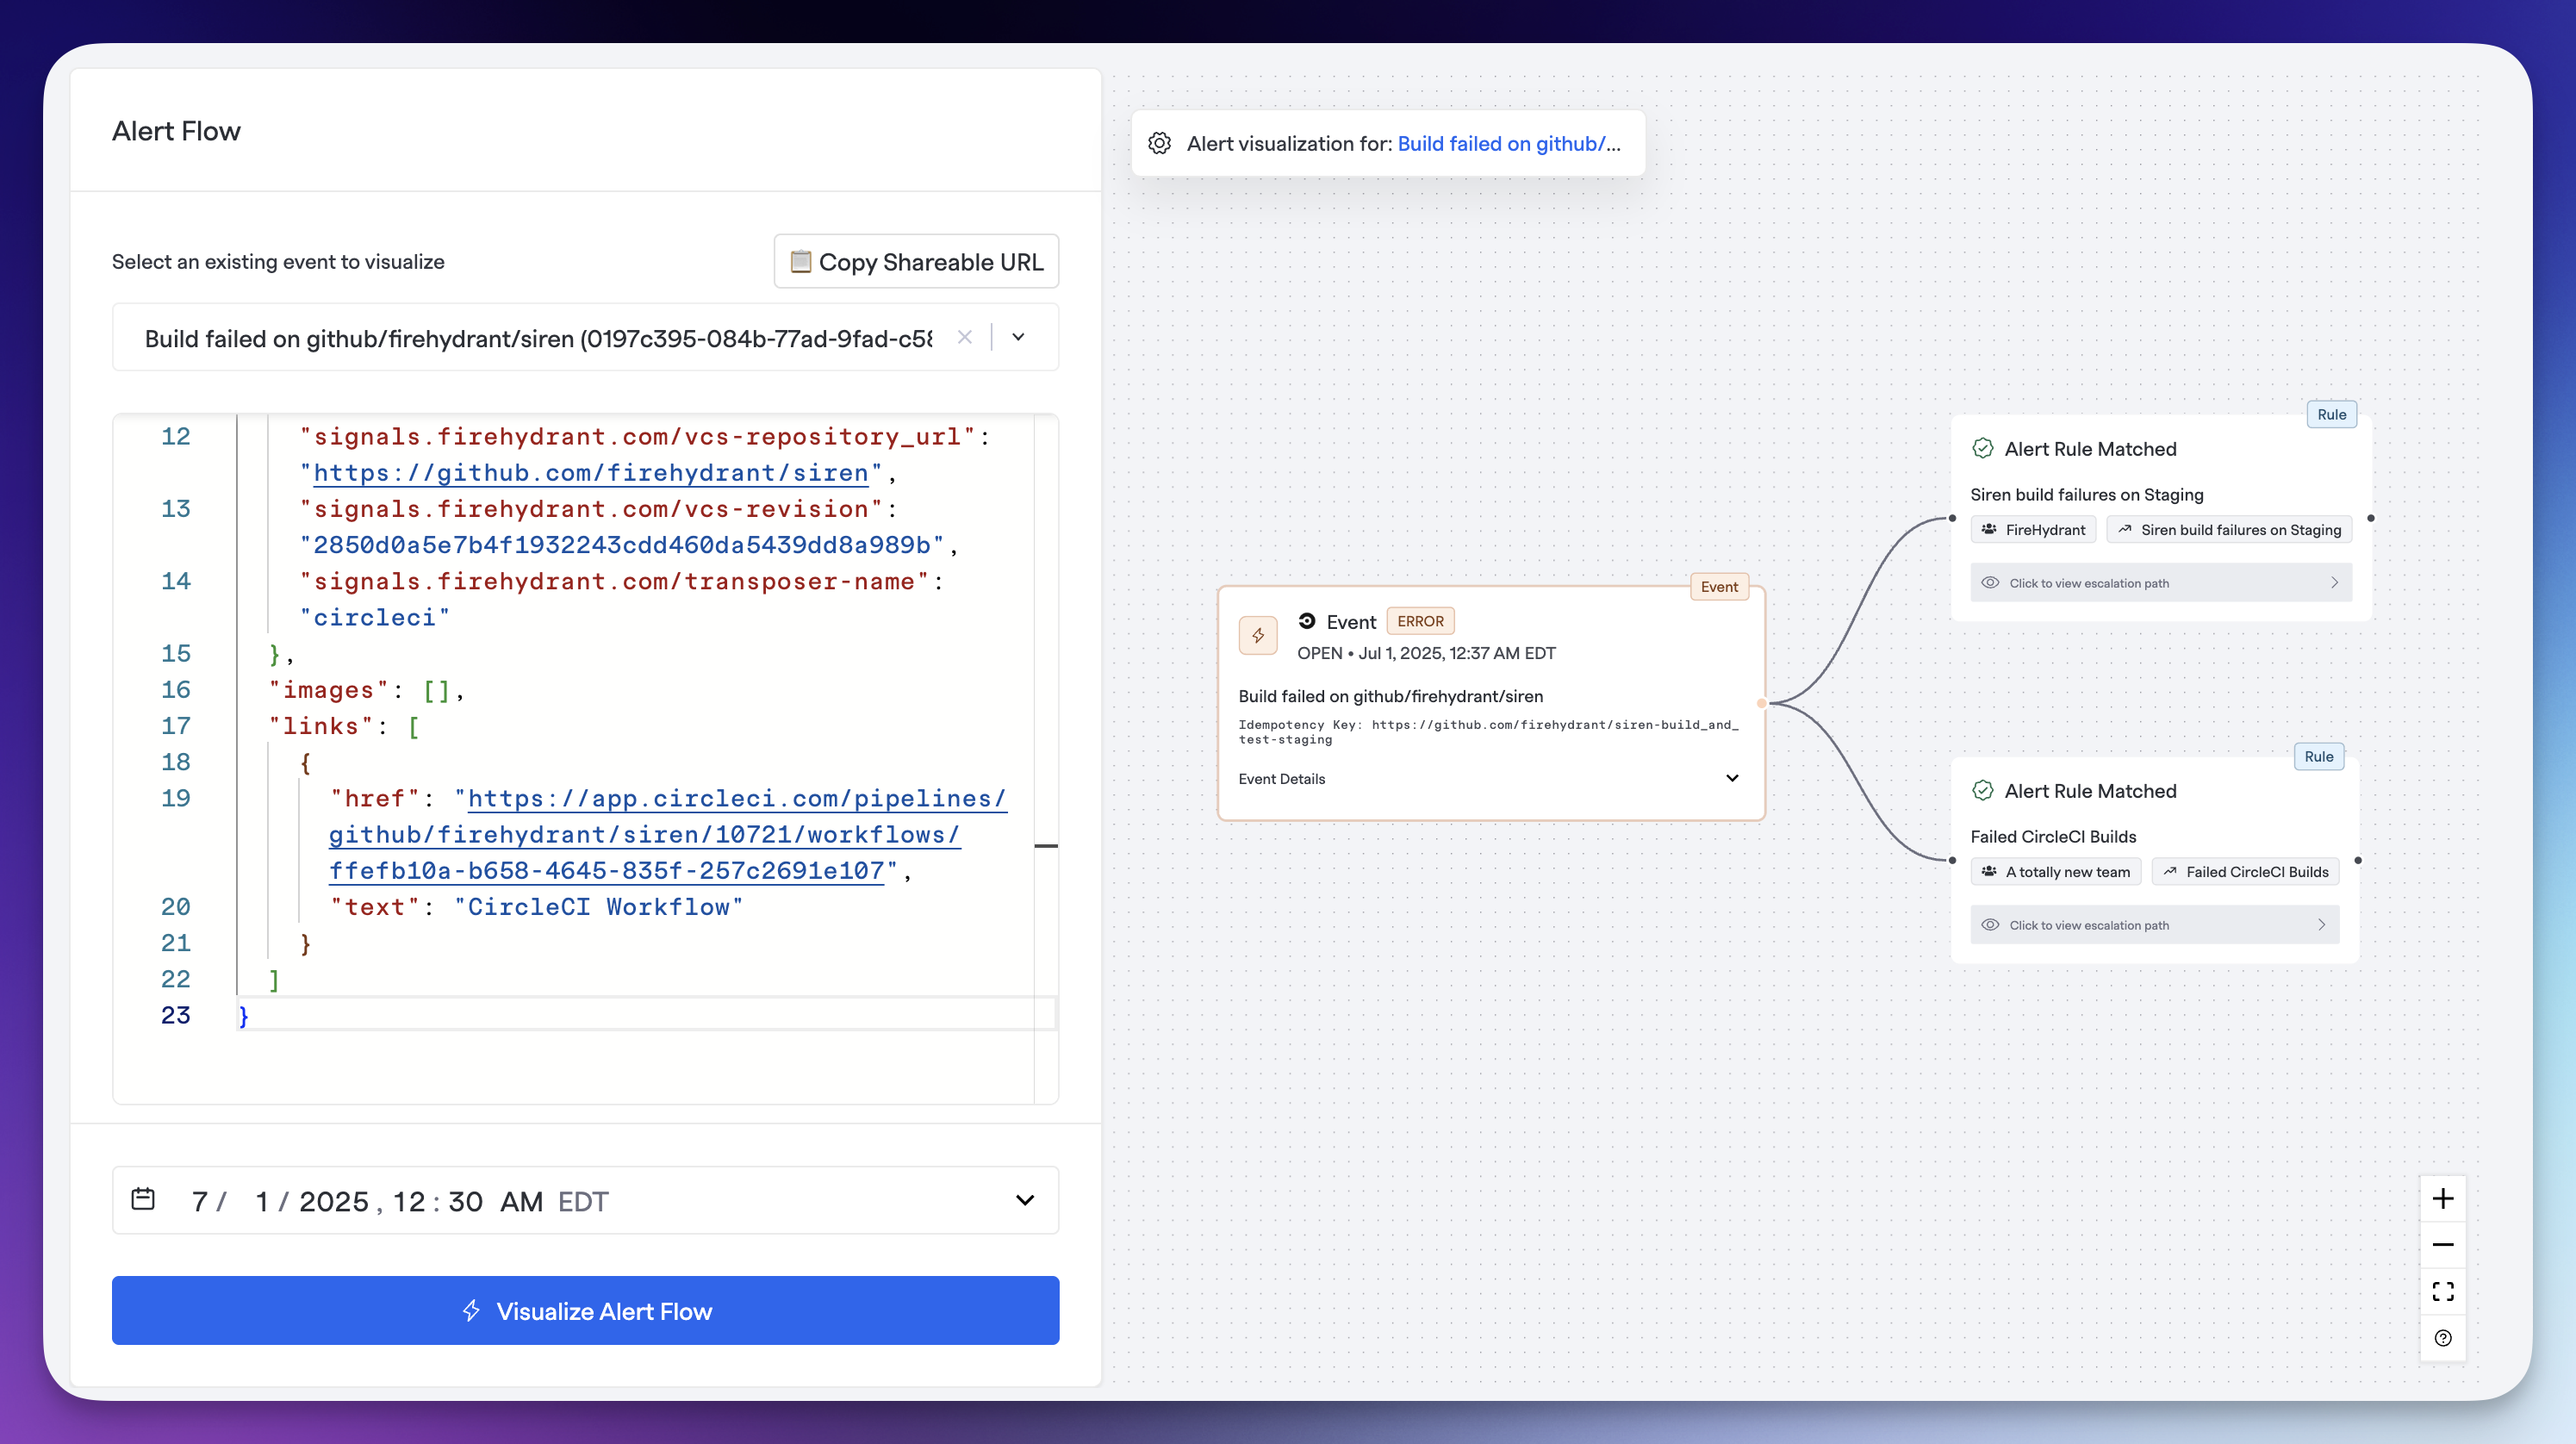Zoom in on the flow canvas
This screenshot has height=1444, width=2576.
(2442, 1198)
